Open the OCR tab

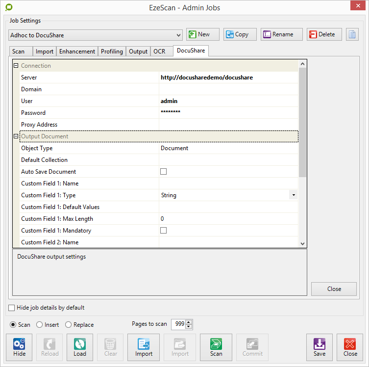click(x=159, y=52)
